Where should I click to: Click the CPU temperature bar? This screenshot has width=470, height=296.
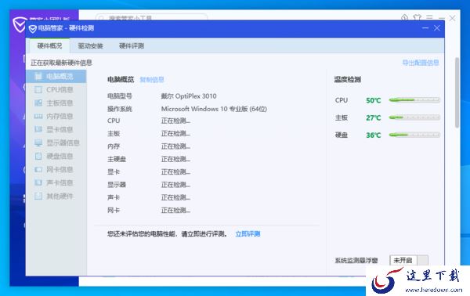coord(414,100)
